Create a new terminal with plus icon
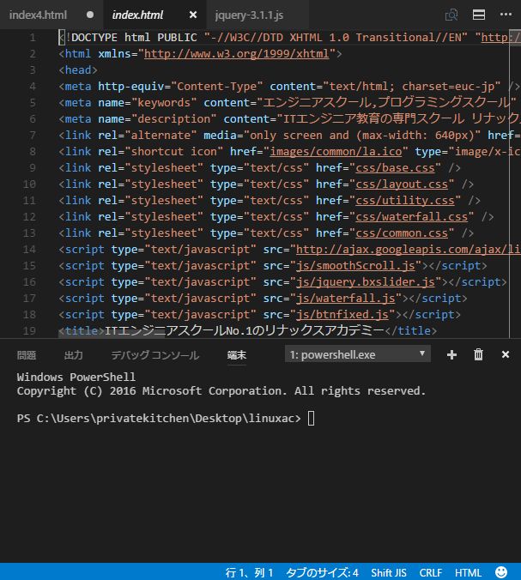521x580 pixels. (452, 354)
